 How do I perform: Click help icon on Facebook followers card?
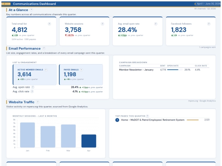click(x=209, y=24)
